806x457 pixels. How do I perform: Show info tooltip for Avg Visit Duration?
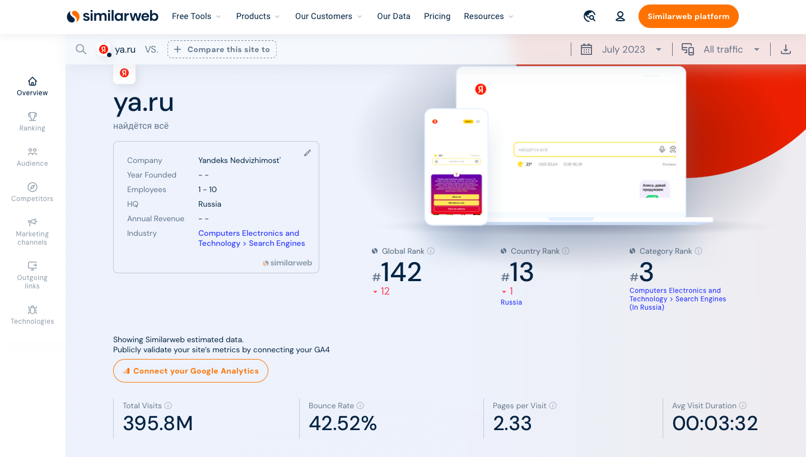(x=743, y=405)
